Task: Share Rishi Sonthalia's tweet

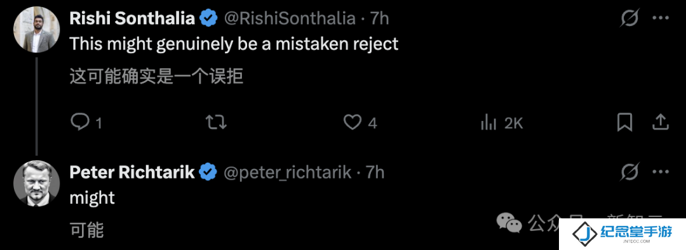Action: click(659, 123)
